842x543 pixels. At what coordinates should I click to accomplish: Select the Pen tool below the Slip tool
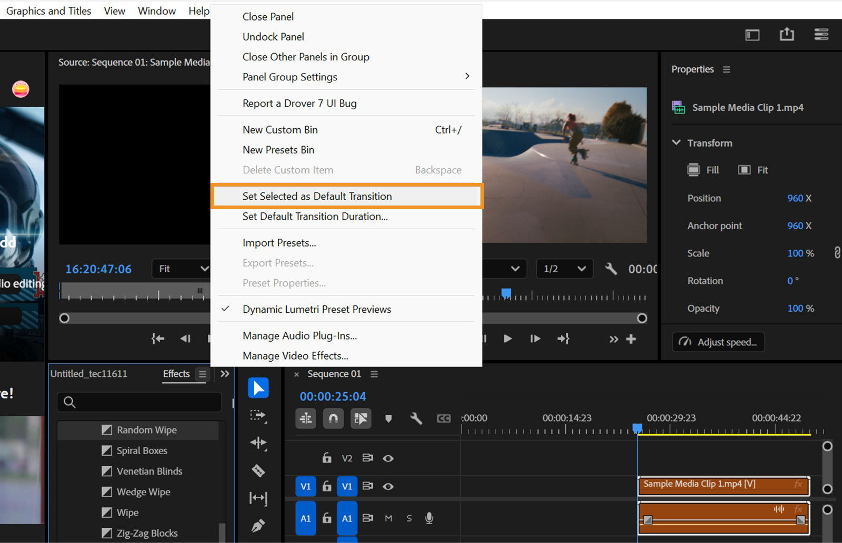258,526
